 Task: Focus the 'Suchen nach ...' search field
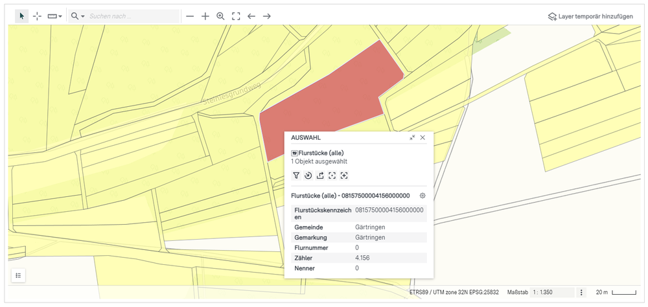[x=133, y=16]
